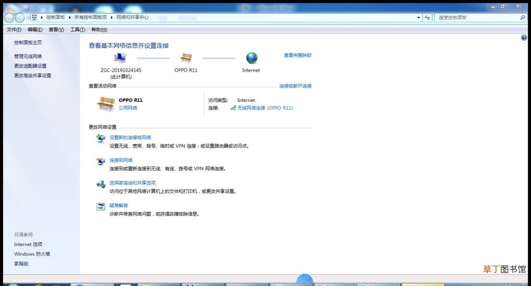
Task: Open 更改高级共享设置
Action: pos(33,75)
